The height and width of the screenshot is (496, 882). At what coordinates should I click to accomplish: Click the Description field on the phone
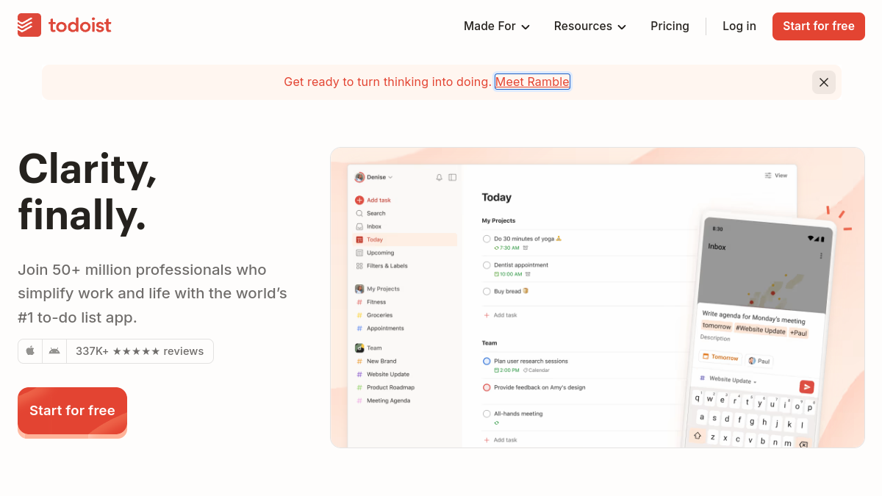coord(715,338)
